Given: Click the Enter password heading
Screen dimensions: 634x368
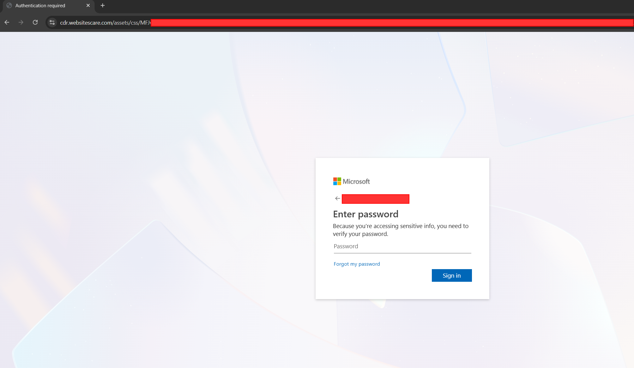Looking at the screenshot, I should tap(365, 214).
